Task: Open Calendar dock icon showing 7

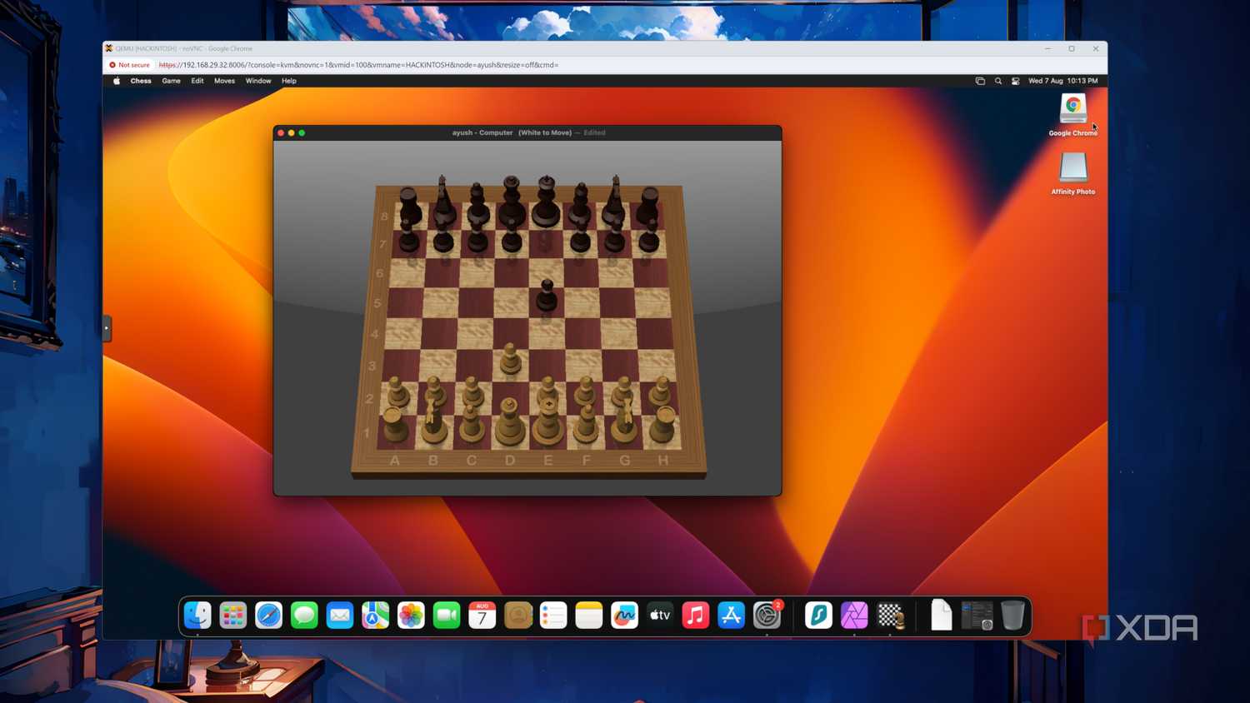Action: coord(482,616)
